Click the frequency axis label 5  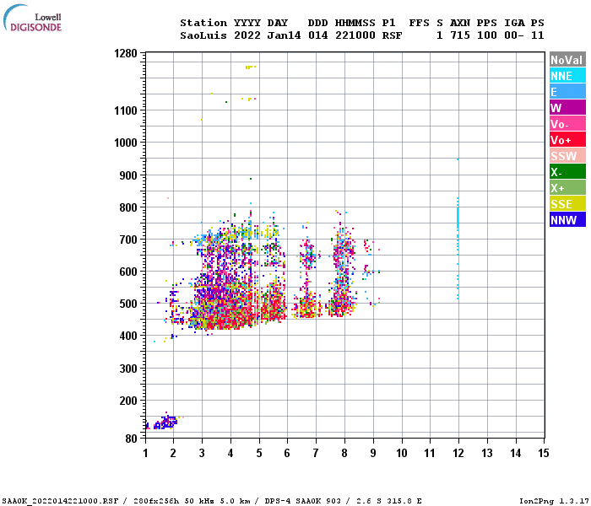pos(259,453)
